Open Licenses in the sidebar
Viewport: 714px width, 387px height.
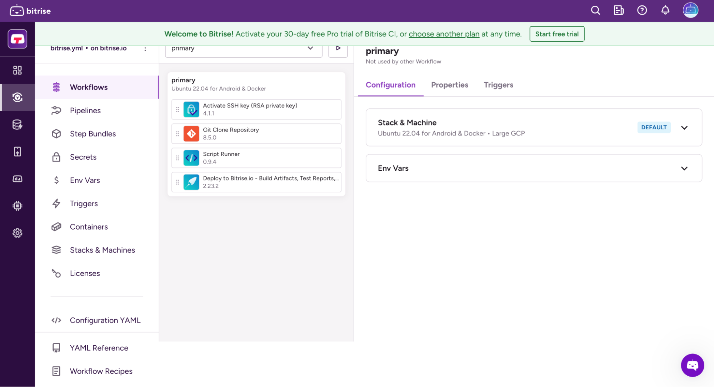(x=97, y=273)
